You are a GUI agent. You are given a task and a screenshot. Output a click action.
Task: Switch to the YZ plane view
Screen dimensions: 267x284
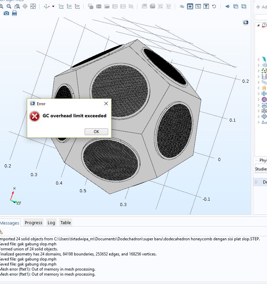(x=69, y=6)
